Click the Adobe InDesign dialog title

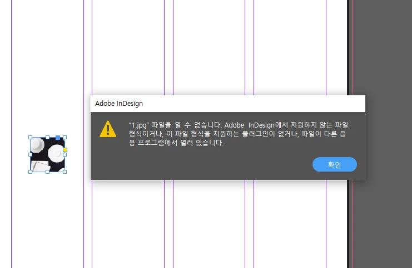119,104
